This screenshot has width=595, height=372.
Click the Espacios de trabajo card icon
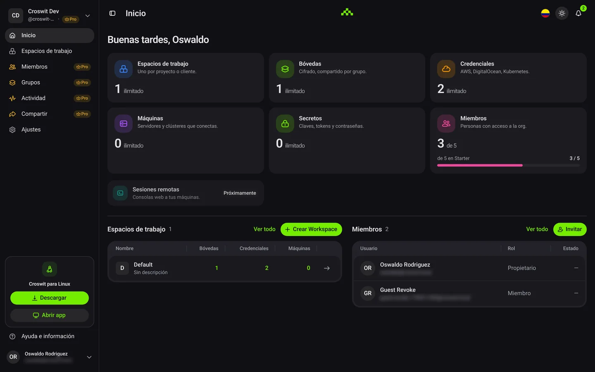124,69
